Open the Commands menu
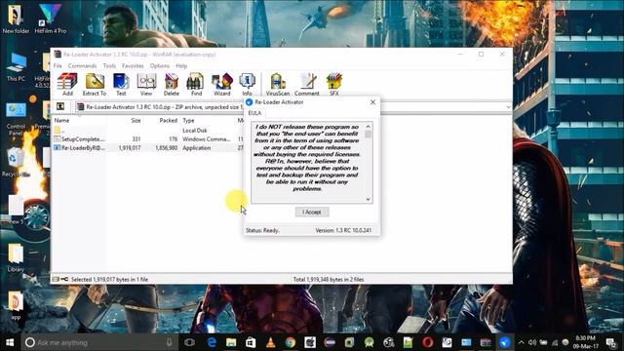 (x=82, y=65)
